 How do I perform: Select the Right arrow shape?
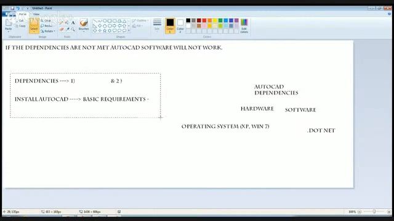pos(115,26)
